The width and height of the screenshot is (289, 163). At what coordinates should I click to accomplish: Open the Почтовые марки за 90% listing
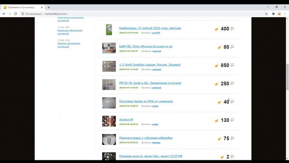pos(146,101)
